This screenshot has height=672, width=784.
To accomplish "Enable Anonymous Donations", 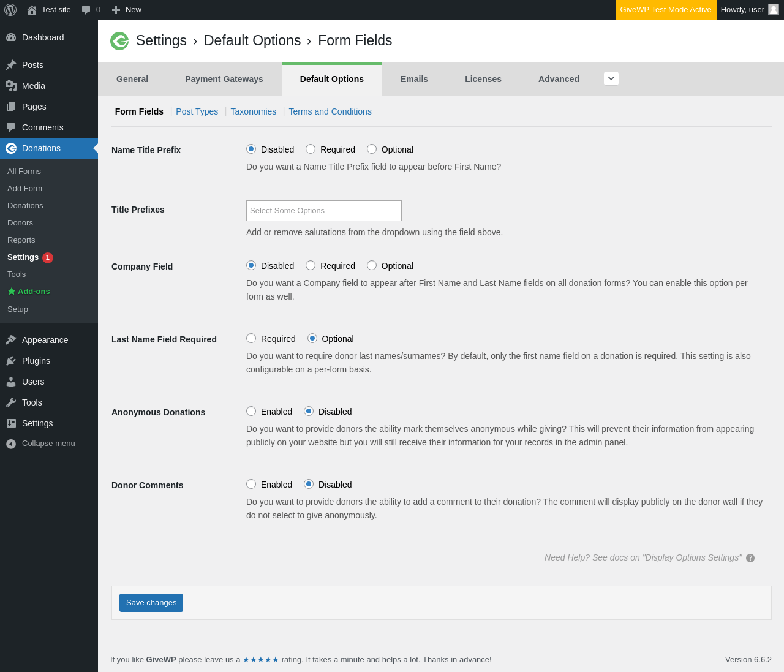I will (x=251, y=411).
